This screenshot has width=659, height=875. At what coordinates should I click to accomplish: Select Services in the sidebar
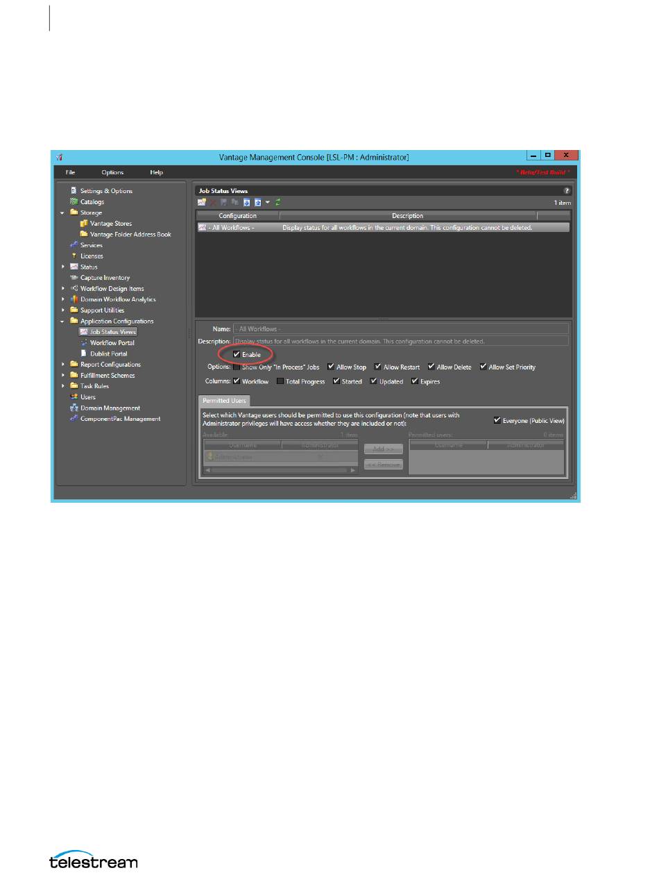92,245
